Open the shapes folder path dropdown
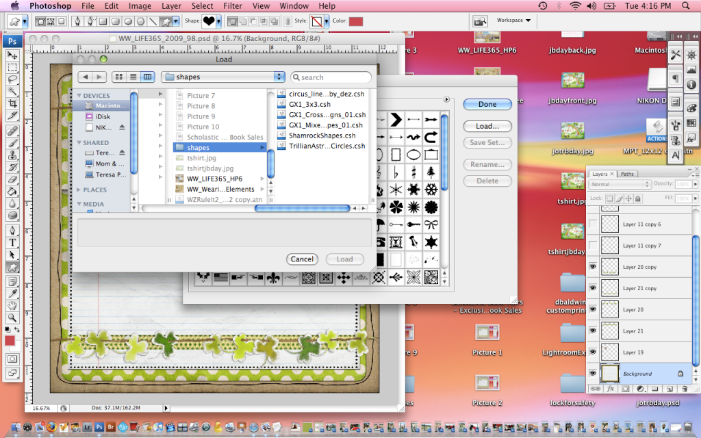701x438 pixels. pyautogui.click(x=223, y=77)
